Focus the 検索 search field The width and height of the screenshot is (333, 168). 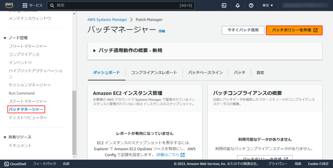point(121,5)
